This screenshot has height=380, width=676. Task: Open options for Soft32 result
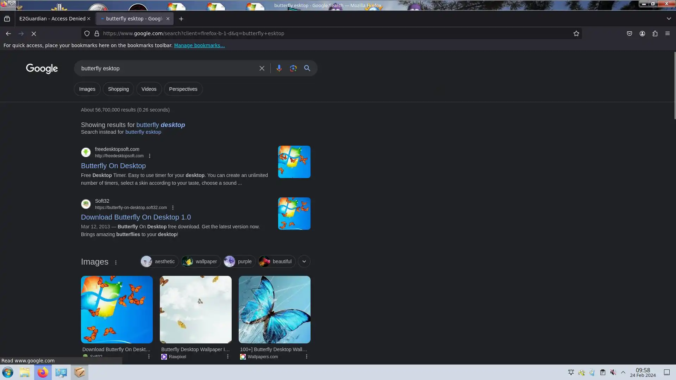(173, 208)
